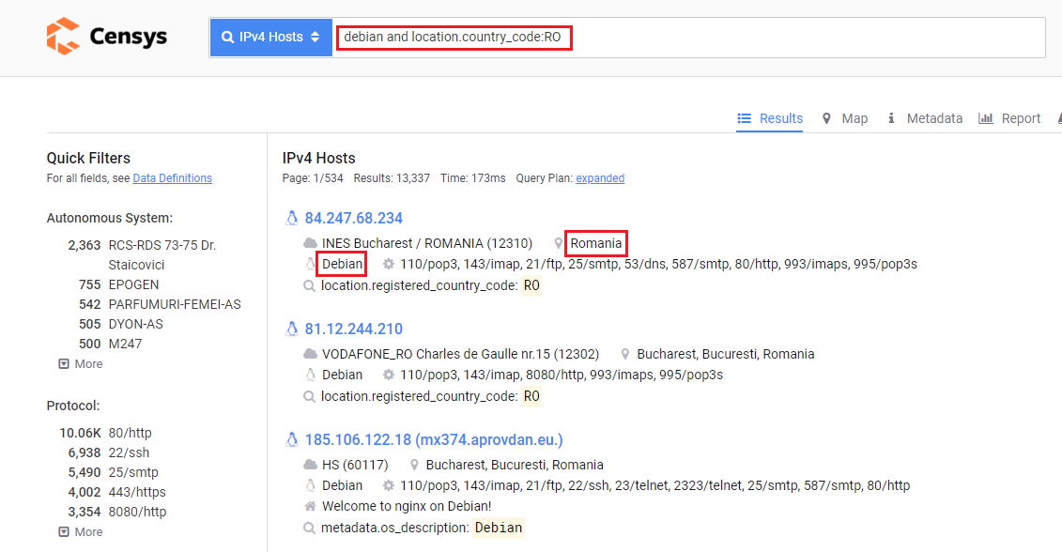The height and width of the screenshot is (552, 1062).
Task: Click the Metadata info icon
Action: (x=891, y=118)
